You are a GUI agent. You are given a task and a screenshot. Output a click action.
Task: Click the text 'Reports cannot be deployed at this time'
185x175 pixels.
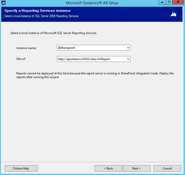[x=43, y=73]
